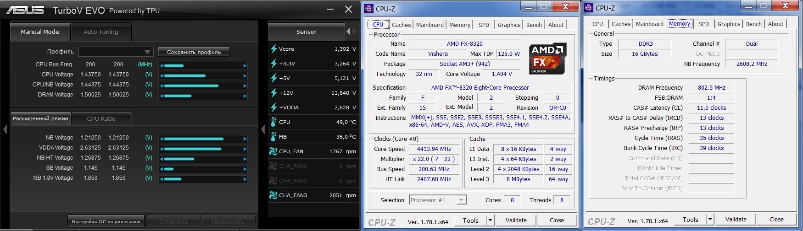Click the +12V lightning bolt sensor icon
This screenshot has height=231, width=803.
(x=273, y=93)
